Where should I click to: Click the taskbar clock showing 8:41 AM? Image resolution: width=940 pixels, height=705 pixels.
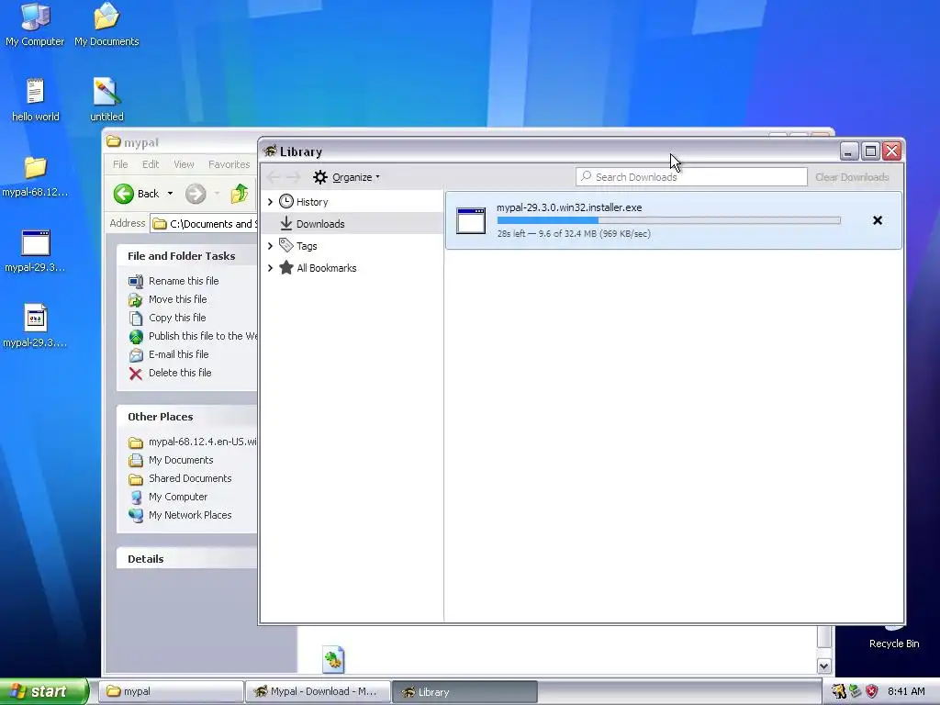tap(906, 691)
